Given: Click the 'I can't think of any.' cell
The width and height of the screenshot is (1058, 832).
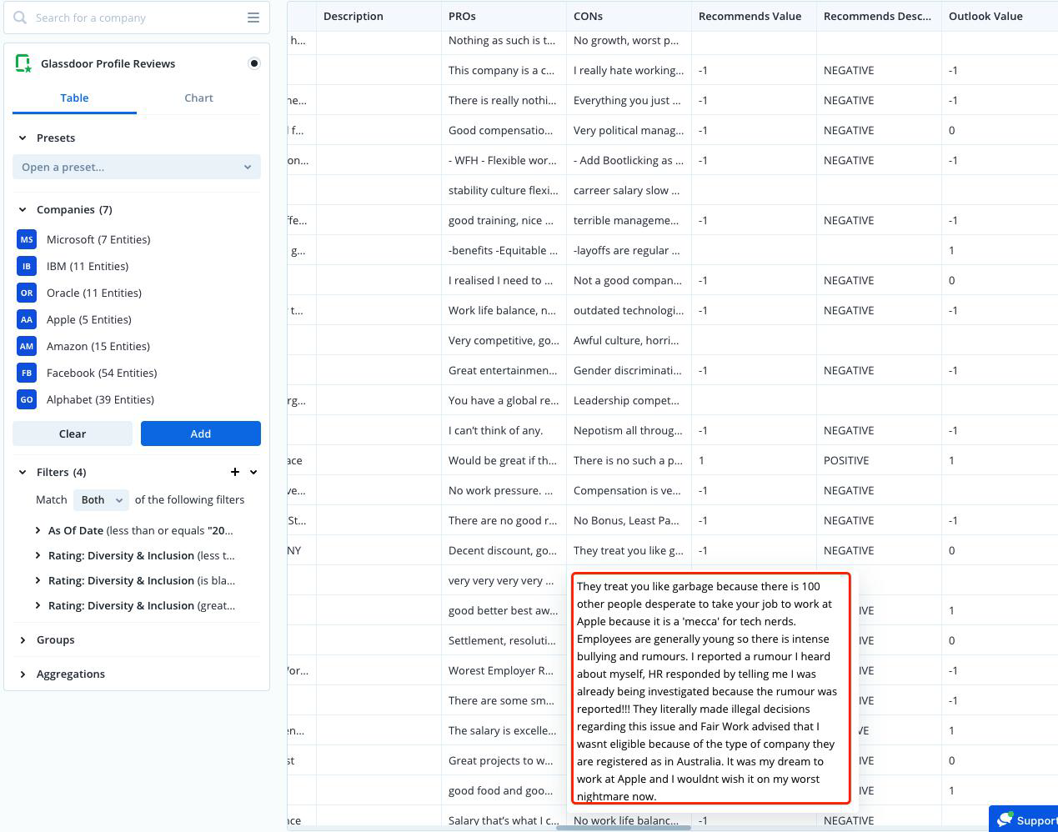Looking at the screenshot, I should coord(504,430).
